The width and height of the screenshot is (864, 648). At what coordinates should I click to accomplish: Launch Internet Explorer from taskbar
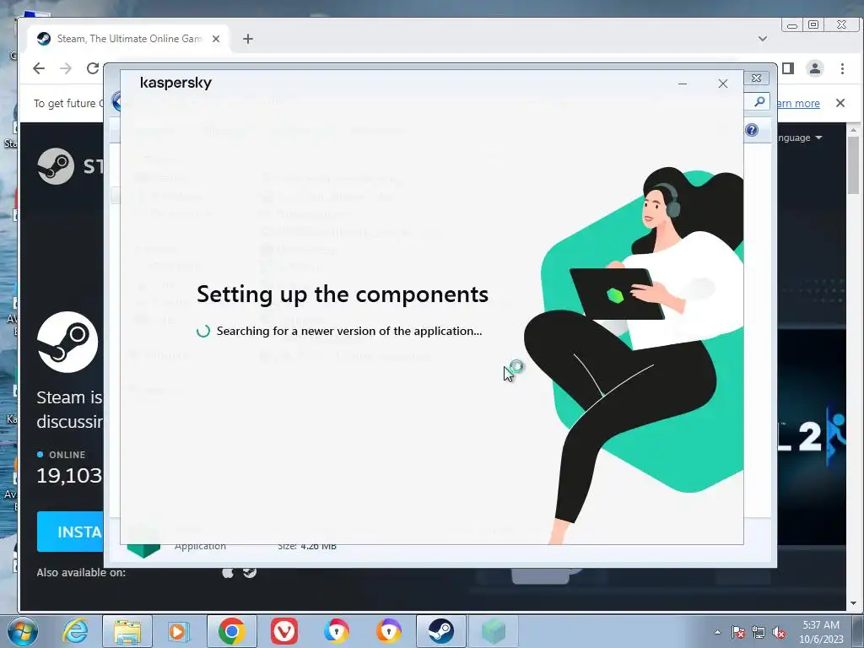coord(75,631)
